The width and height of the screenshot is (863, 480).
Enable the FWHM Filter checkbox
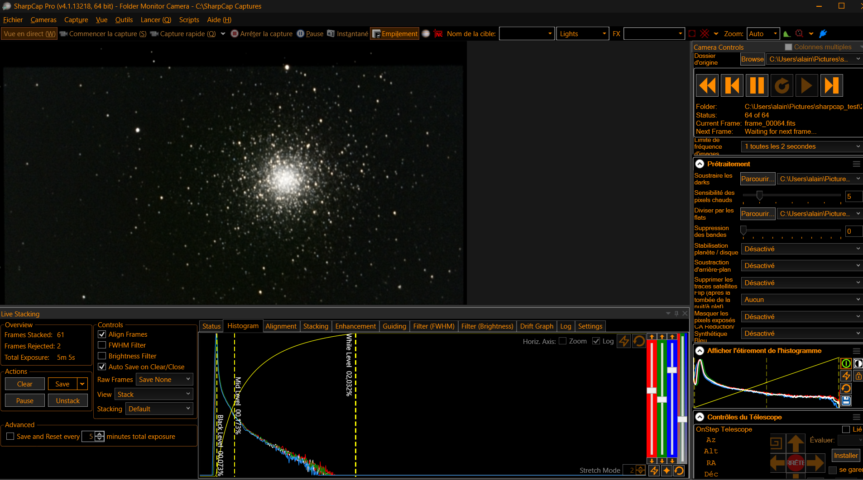click(x=102, y=345)
